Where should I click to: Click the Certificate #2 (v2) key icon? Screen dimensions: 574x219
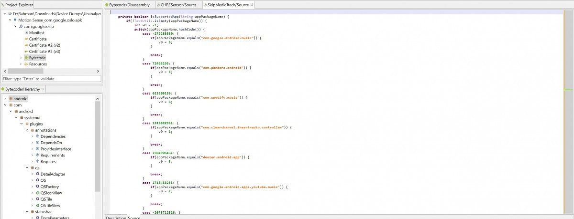[x=26, y=45]
